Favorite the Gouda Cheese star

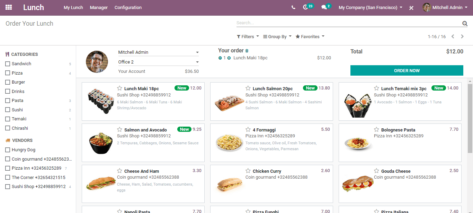point(376,171)
